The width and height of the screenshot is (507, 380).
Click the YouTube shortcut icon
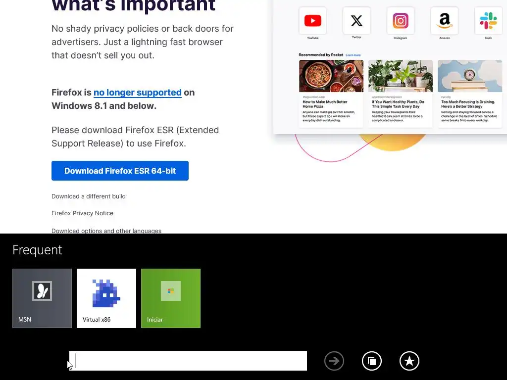click(313, 21)
